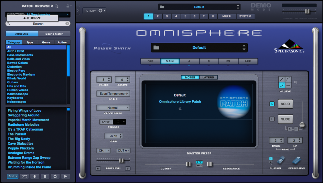This screenshot has height=183, width=323.
Task: Click the Patch Browser lock icon
Action: pyautogui.click(x=68, y=6)
